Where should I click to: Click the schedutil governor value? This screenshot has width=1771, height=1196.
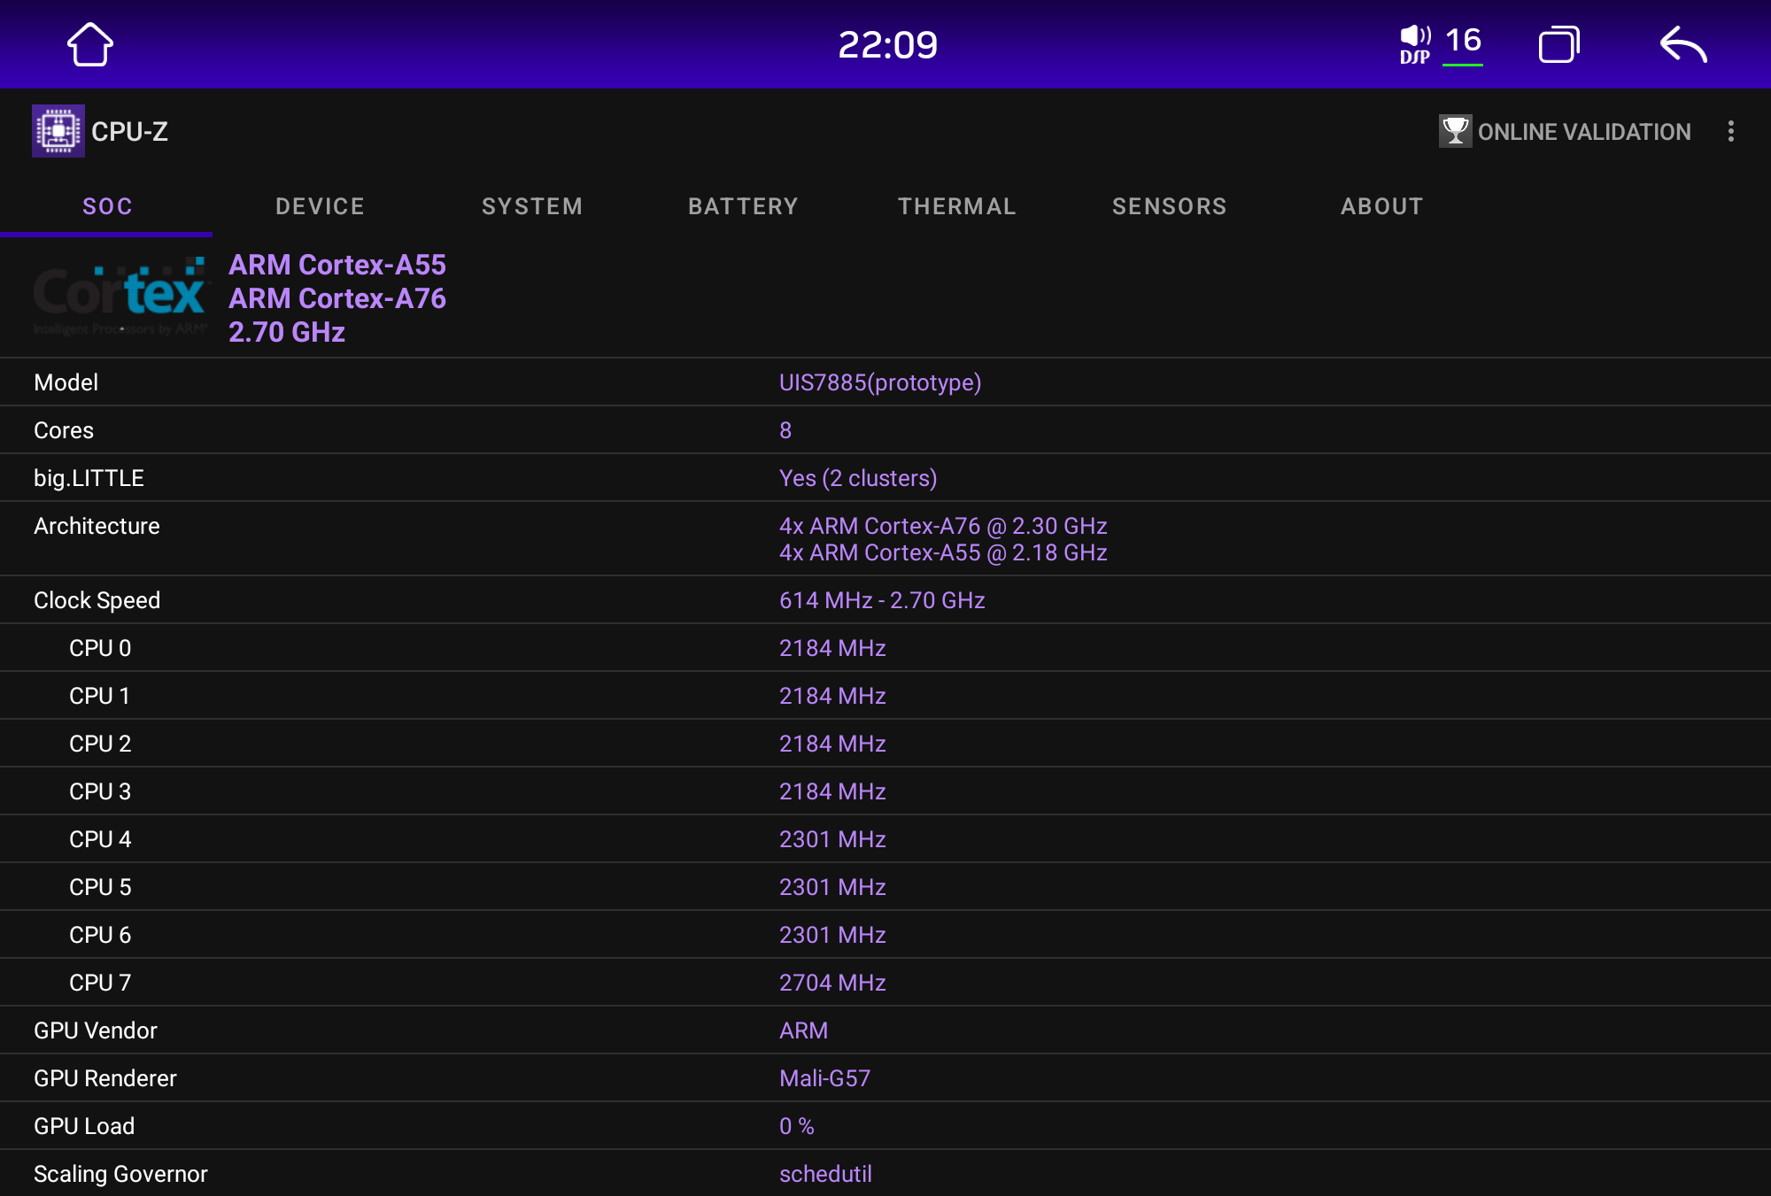[x=825, y=1174]
